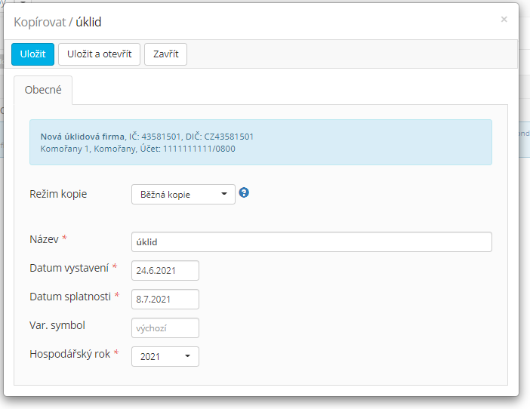Open the Režim kopie dropdown
The height and width of the screenshot is (409, 530).
pyautogui.click(x=183, y=194)
